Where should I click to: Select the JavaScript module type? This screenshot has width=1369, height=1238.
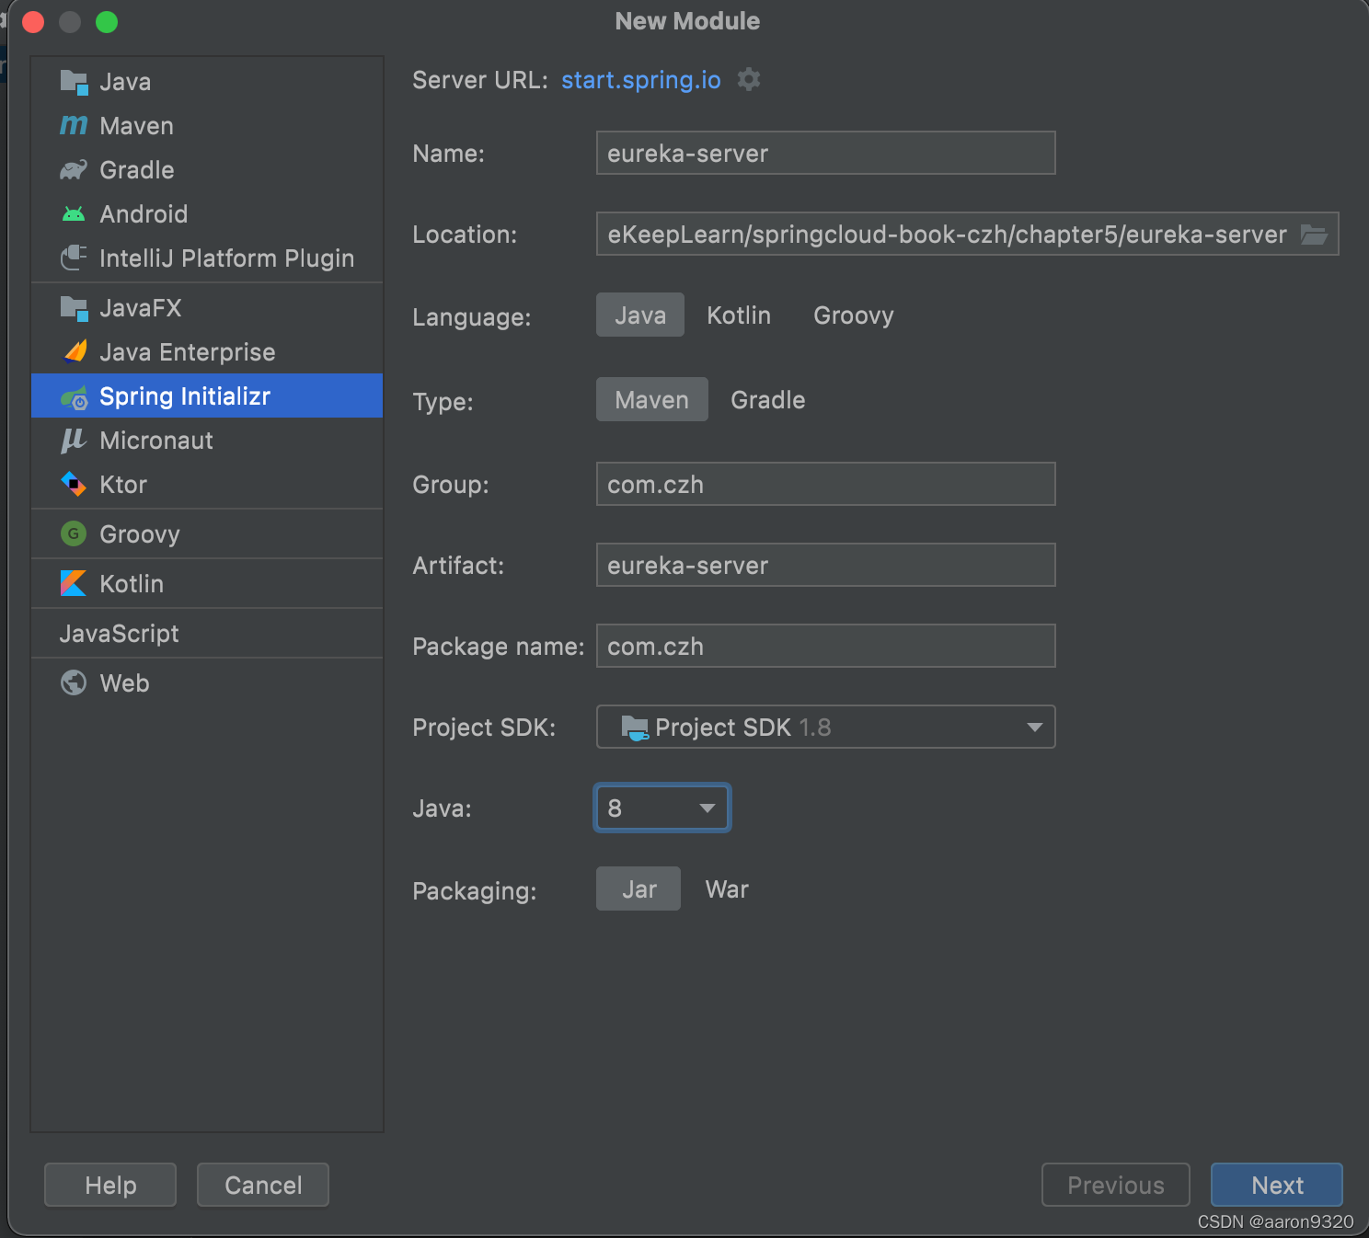(207, 634)
